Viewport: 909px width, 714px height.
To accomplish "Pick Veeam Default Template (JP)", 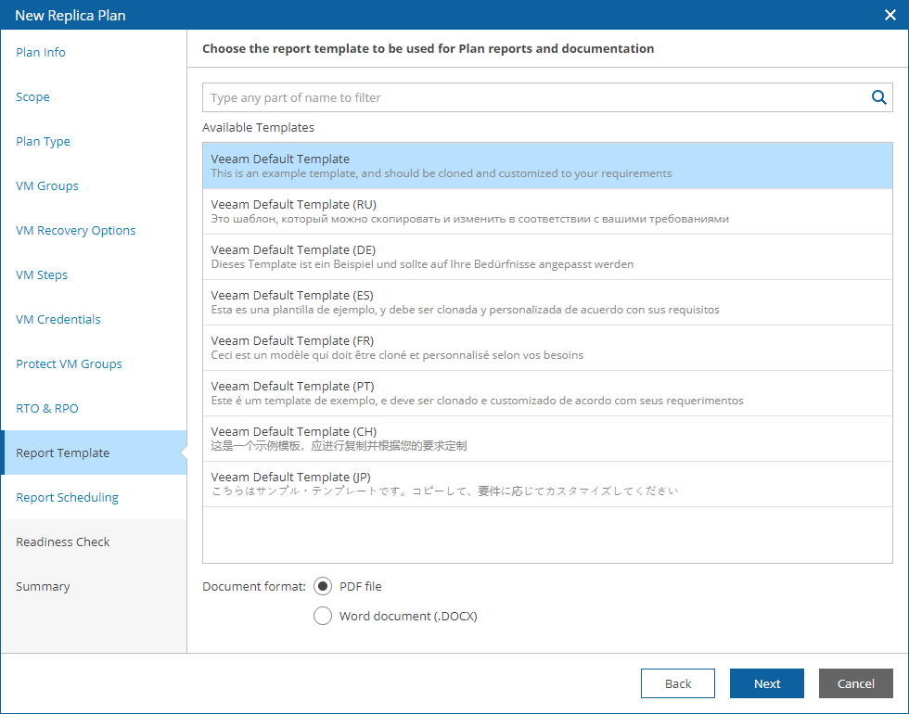I will coord(547,484).
